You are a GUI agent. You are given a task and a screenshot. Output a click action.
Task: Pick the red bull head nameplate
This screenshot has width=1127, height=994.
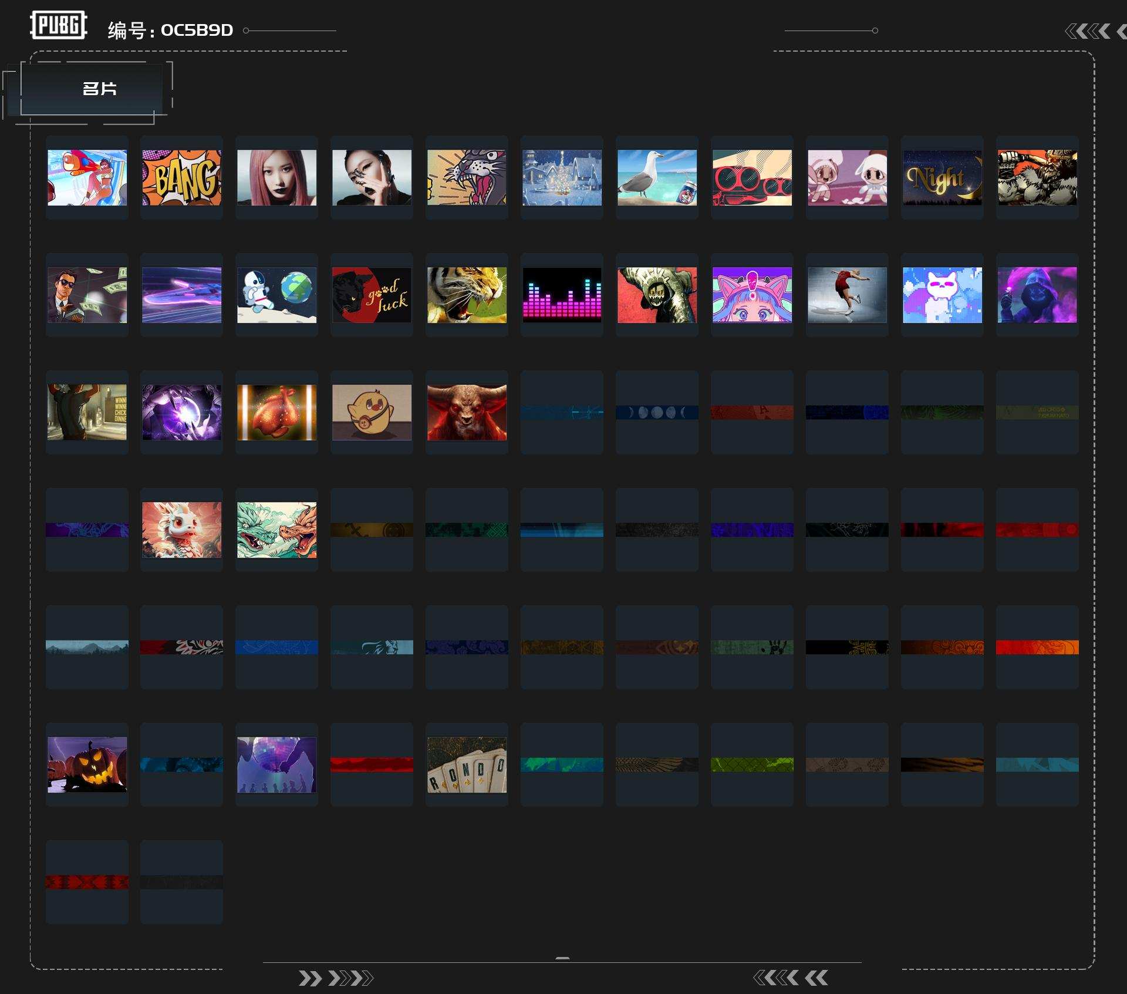(467, 412)
